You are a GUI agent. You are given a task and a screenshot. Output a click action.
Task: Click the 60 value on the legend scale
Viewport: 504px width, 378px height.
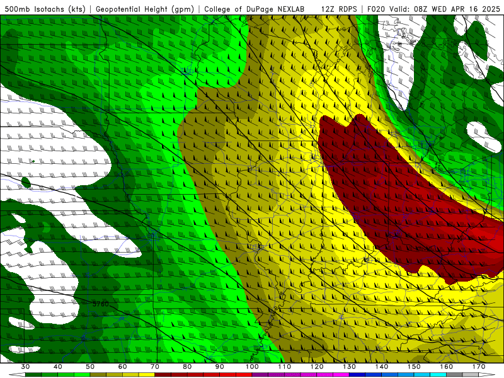click(x=122, y=367)
